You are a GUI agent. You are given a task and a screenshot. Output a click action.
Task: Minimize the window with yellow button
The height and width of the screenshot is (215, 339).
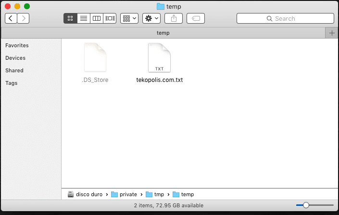[x=17, y=6]
